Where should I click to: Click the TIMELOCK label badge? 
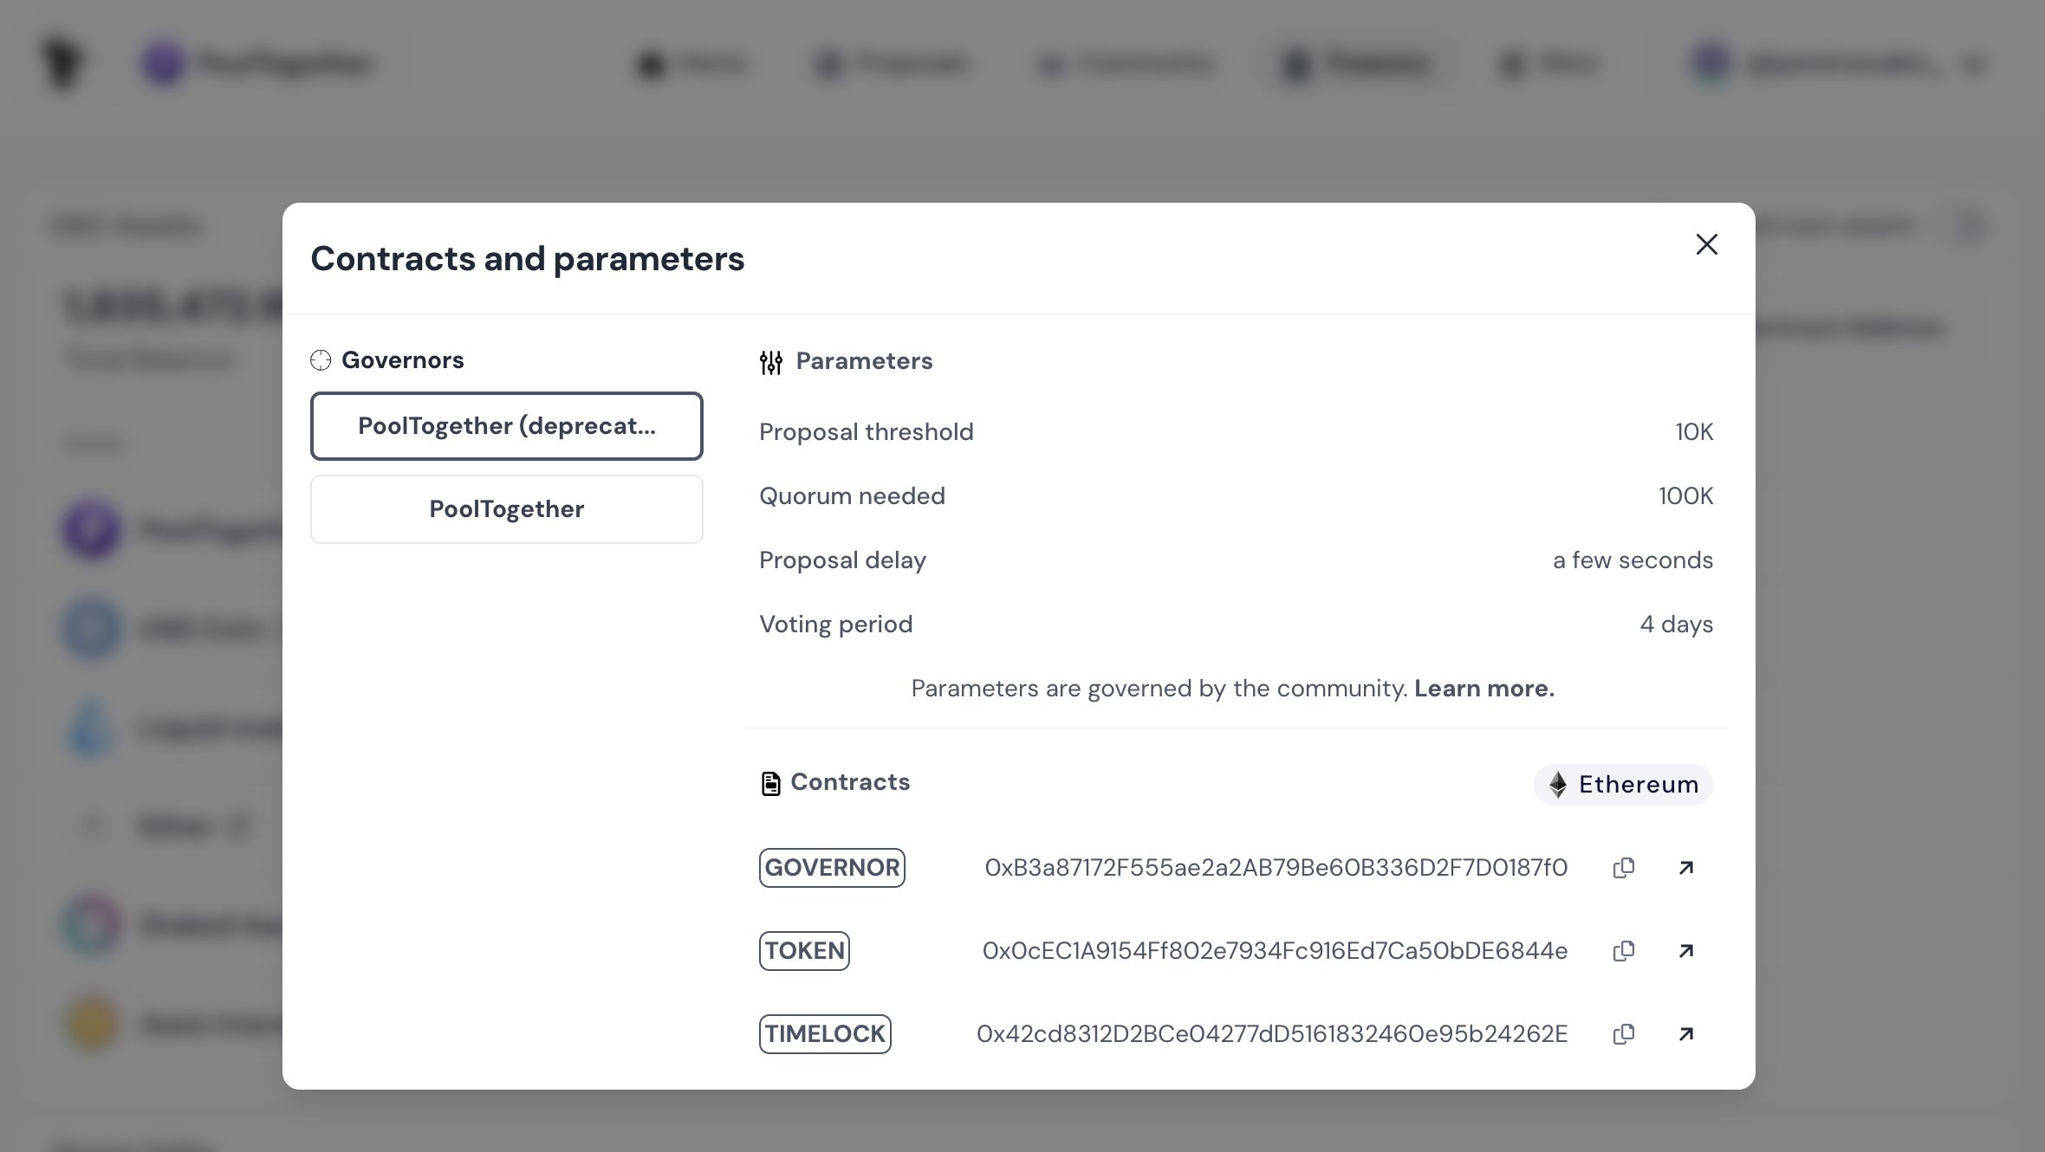click(x=825, y=1034)
